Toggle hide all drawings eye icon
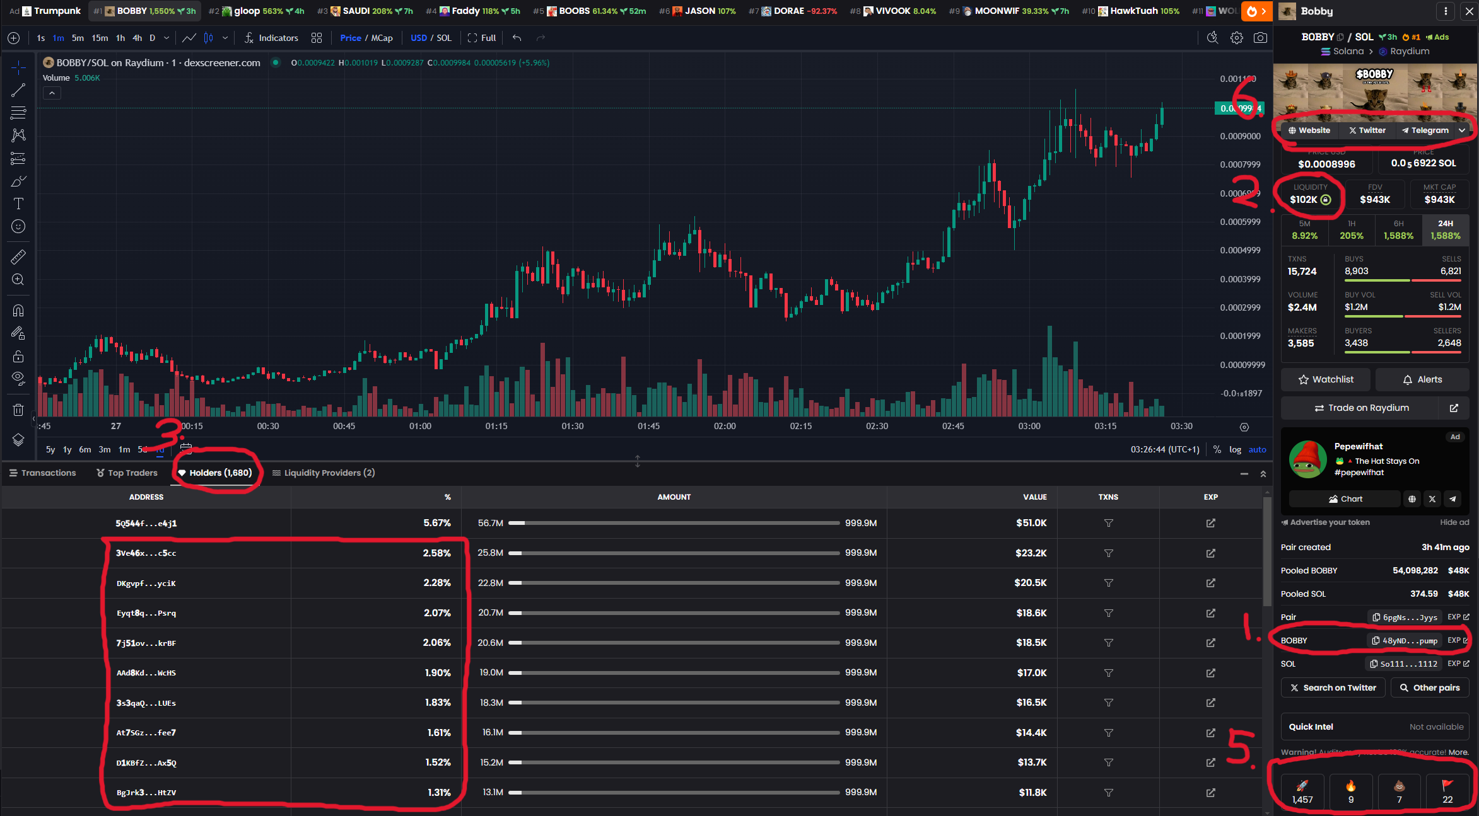This screenshot has width=1479, height=816. point(18,378)
